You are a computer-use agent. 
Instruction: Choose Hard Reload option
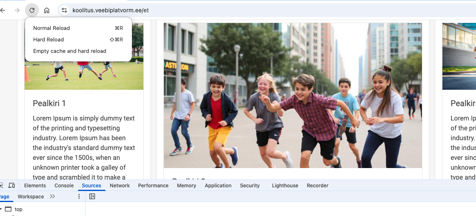click(x=48, y=40)
